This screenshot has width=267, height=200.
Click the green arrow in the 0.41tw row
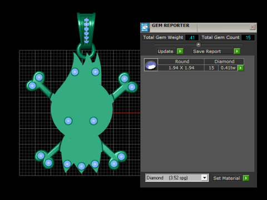click(240, 68)
